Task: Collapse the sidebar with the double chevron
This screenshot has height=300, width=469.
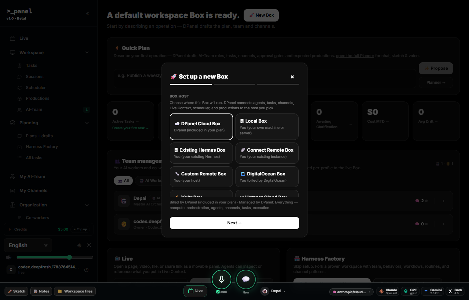Action: (x=87, y=14)
